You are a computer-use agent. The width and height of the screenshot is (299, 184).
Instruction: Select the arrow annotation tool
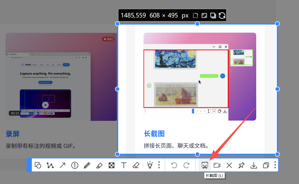pos(62,165)
